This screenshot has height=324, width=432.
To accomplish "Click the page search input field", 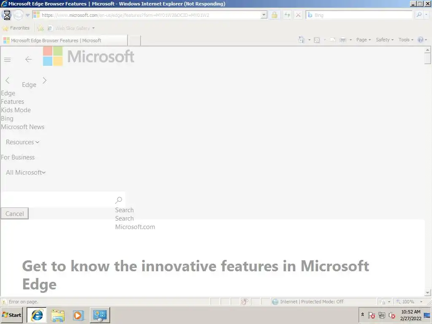I will pyautogui.click(x=58, y=200).
